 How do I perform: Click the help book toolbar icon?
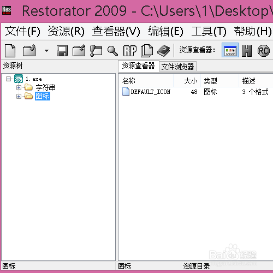[163, 51]
